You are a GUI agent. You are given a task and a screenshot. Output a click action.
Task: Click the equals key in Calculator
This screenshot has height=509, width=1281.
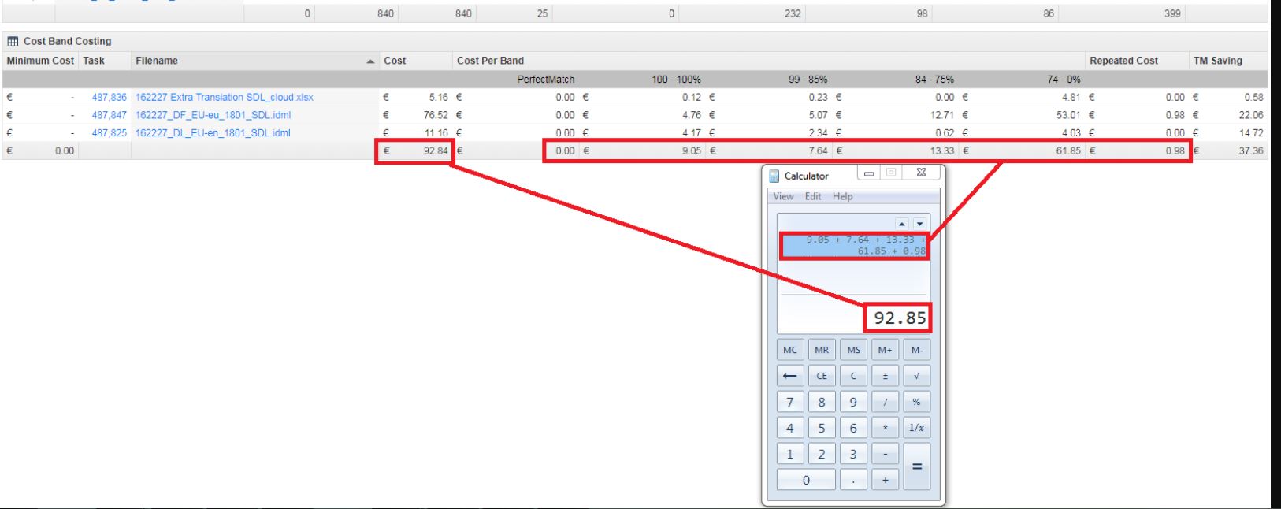[916, 466]
